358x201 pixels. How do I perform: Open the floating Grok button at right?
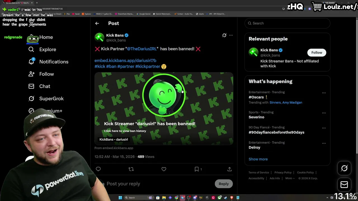click(344, 168)
